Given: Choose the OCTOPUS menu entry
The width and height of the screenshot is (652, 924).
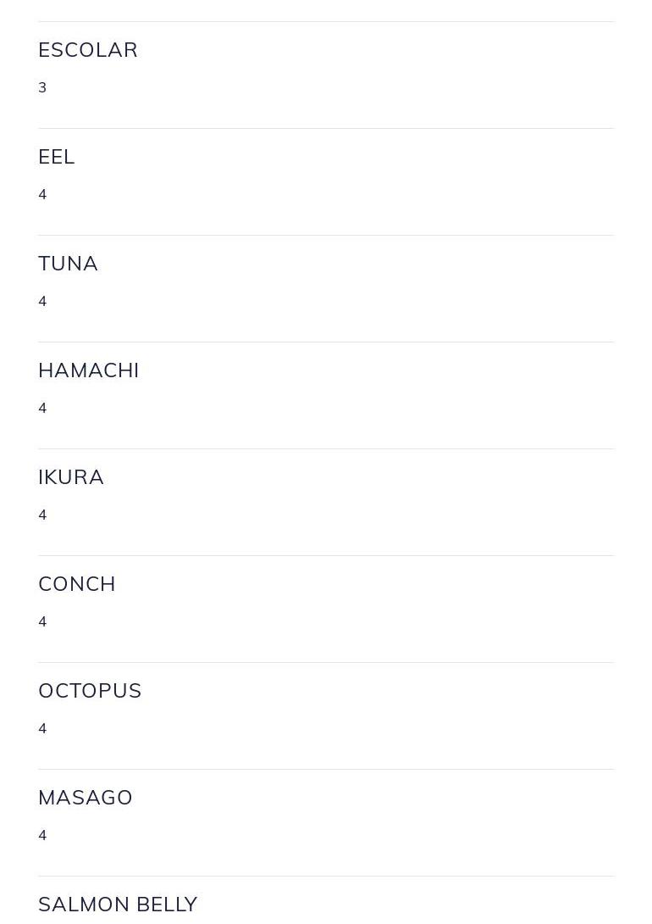Looking at the screenshot, I should click(90, 691).
